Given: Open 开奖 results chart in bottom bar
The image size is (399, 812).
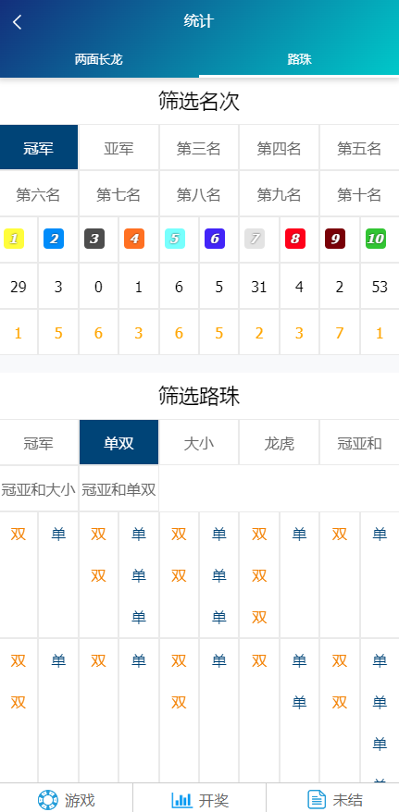Looking at the screenshot, I should pyautogui.click(x=200, y=800).
